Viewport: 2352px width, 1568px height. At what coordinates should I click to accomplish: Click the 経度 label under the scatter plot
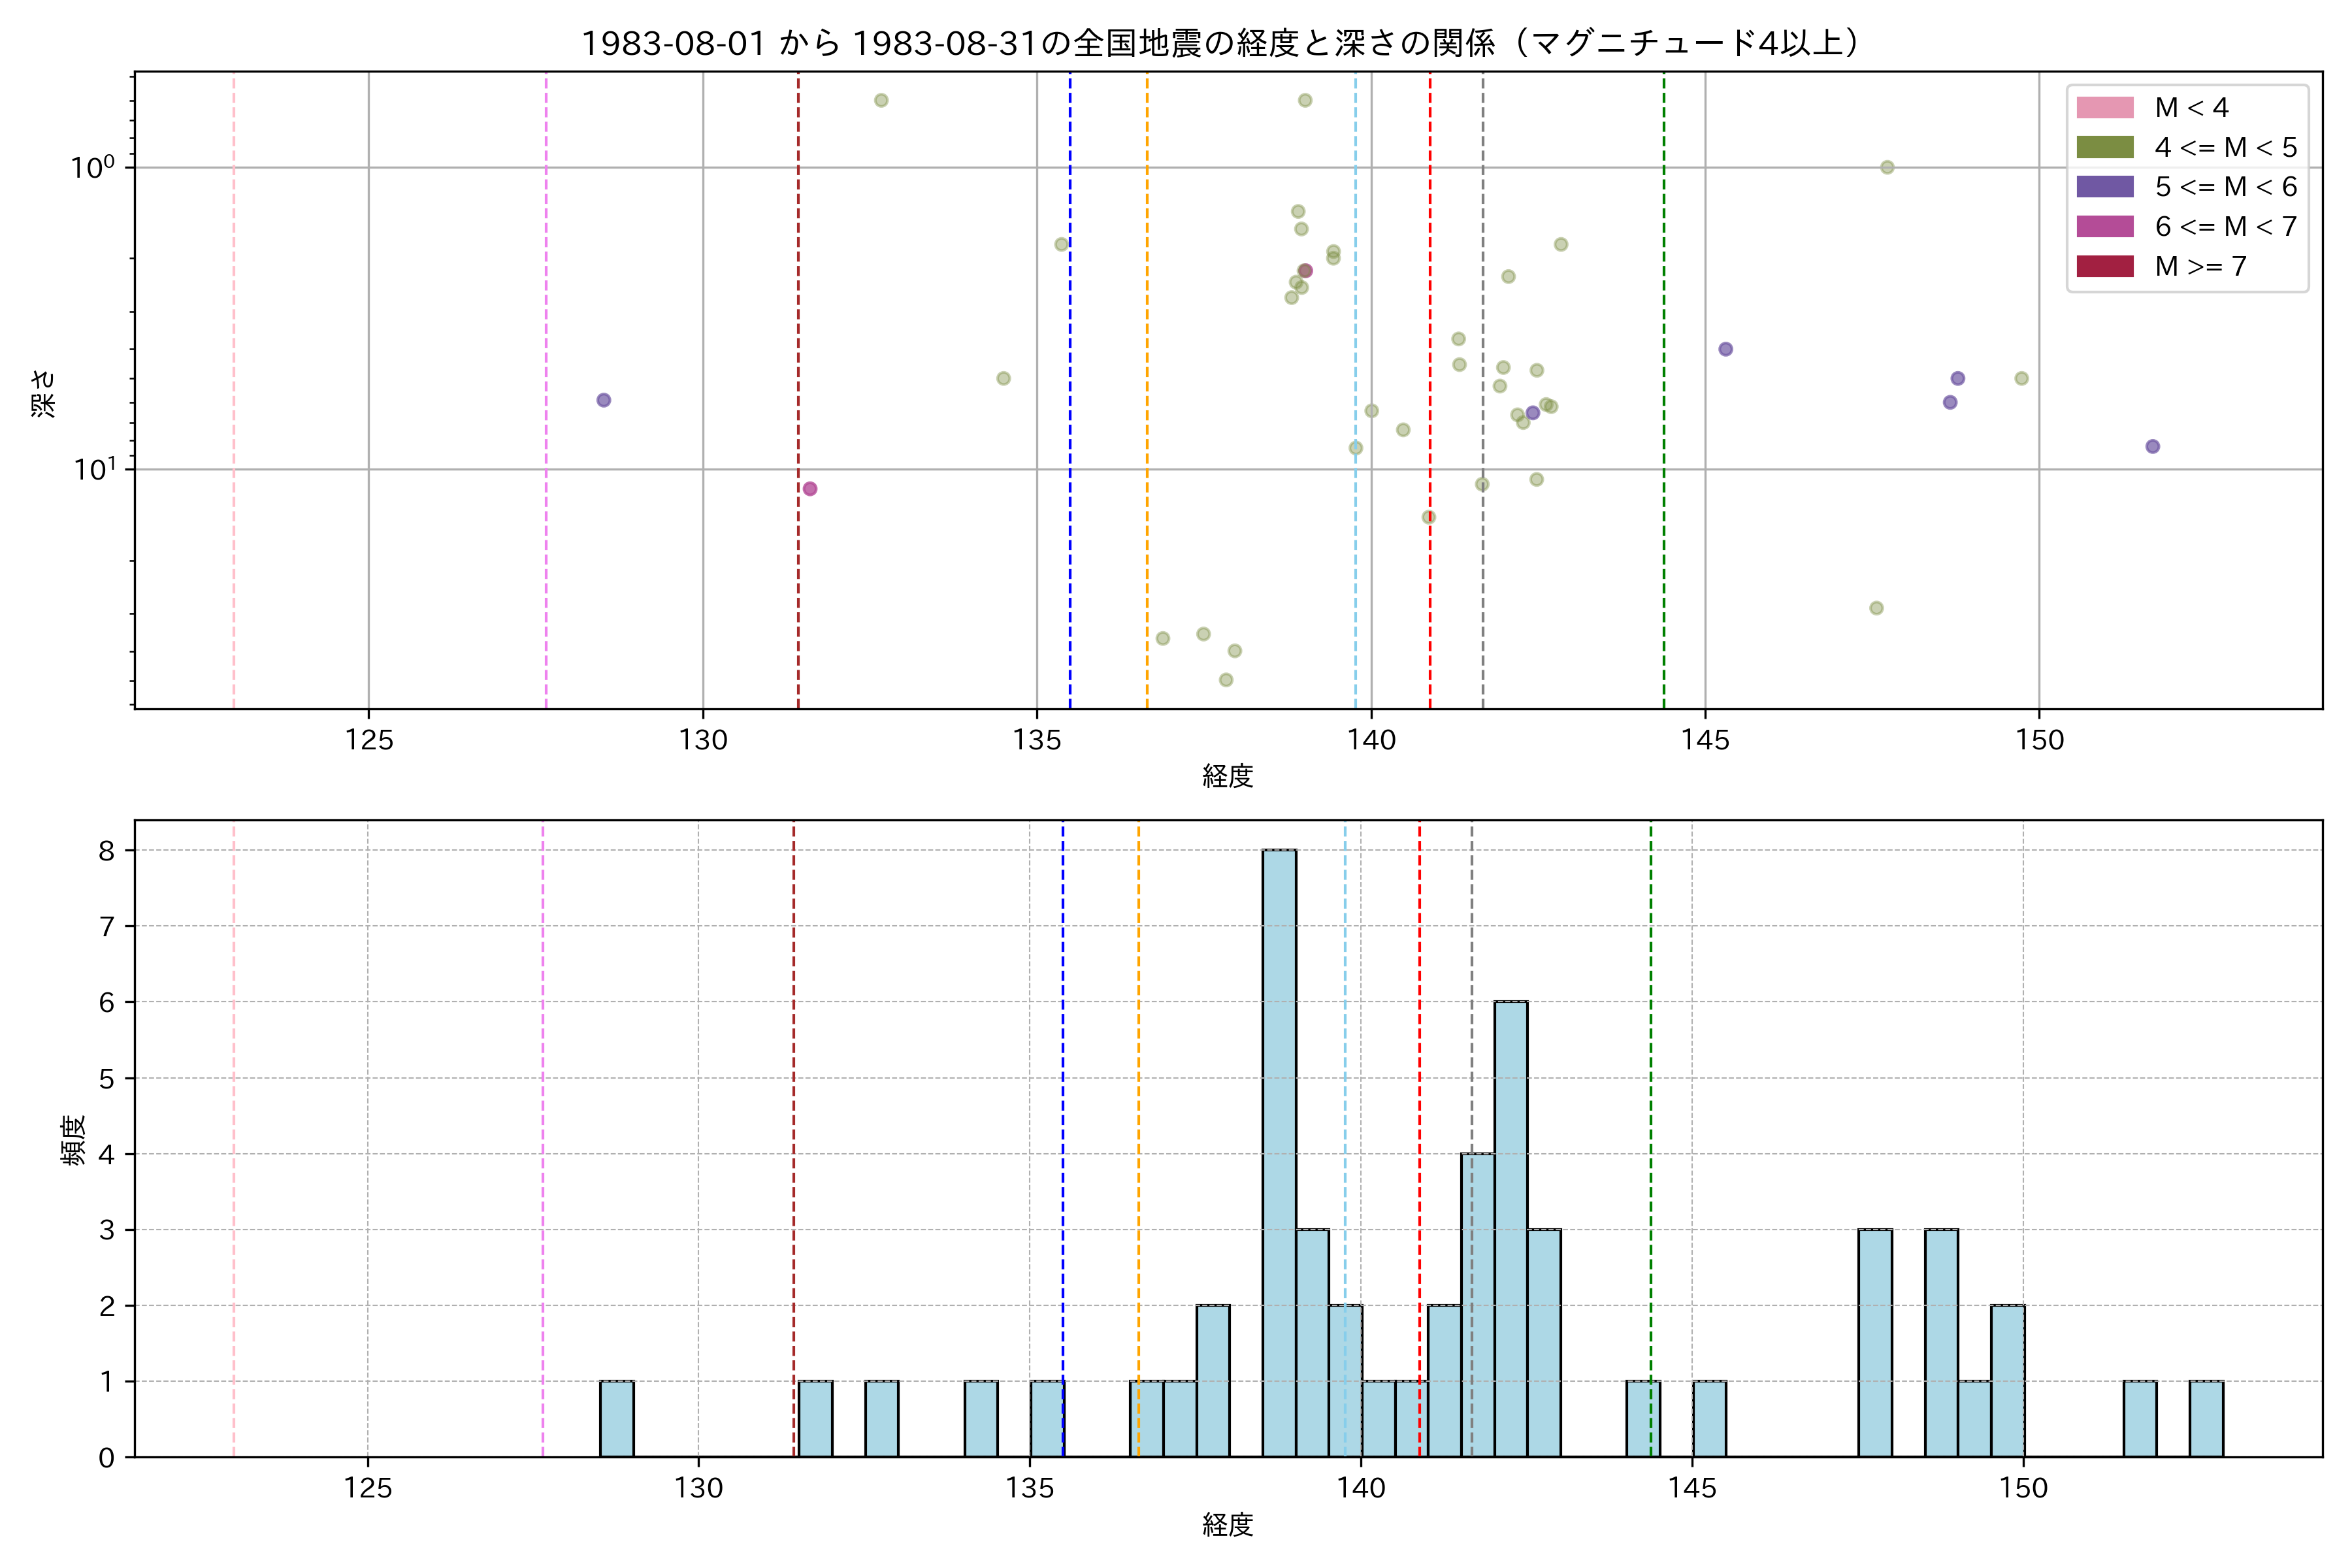point(1227,775)
